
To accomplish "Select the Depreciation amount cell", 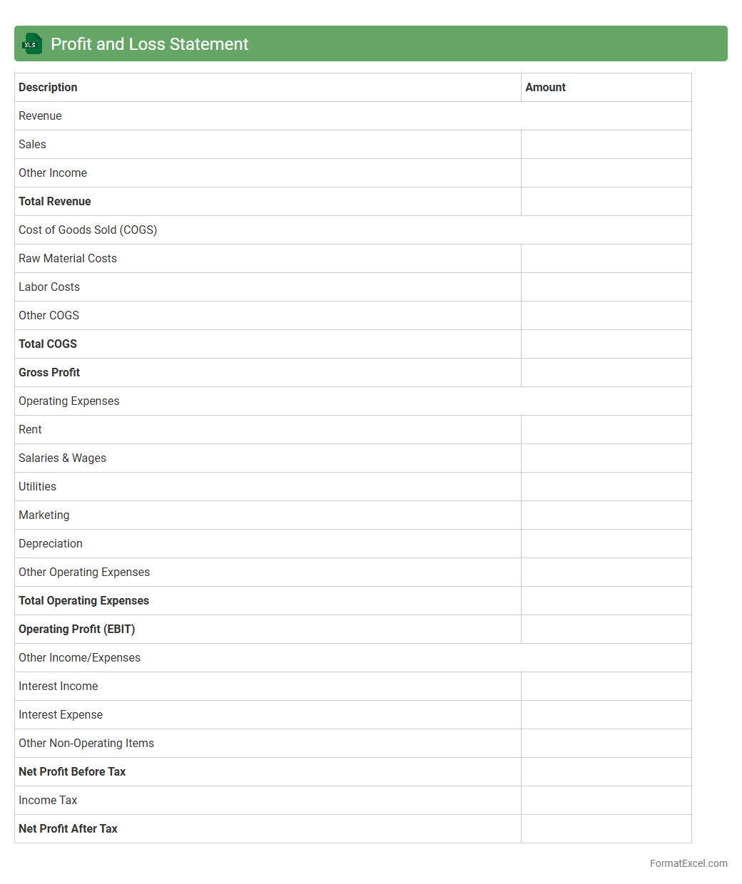I will pos(606,543).
